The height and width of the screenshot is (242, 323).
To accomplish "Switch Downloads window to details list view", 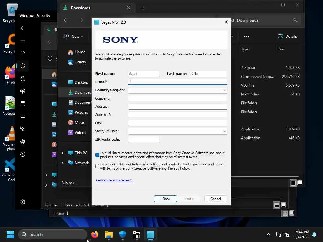I will (x=293, y=183).
